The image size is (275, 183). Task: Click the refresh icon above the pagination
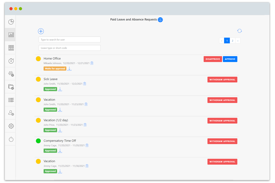pos(240,31)
